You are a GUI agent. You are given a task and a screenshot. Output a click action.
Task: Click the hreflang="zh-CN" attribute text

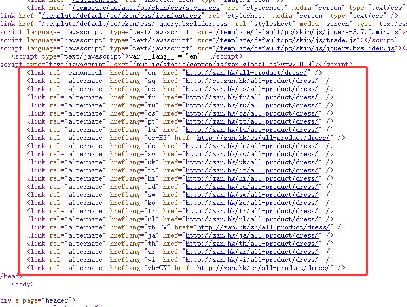140,268
